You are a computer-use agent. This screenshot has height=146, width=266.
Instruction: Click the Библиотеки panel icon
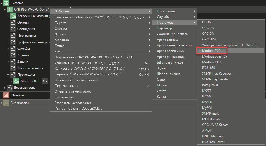pyautogui.click(x=6, y=103)
